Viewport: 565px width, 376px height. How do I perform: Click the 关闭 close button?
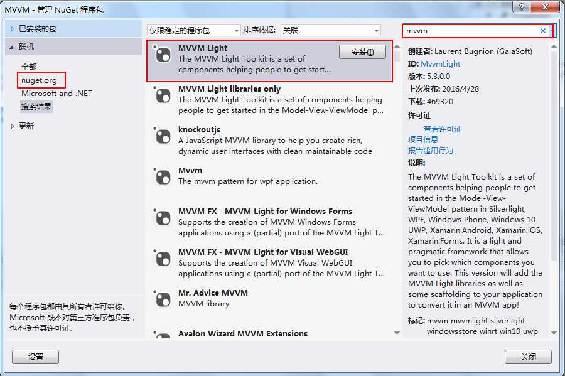tap(528, 357)
